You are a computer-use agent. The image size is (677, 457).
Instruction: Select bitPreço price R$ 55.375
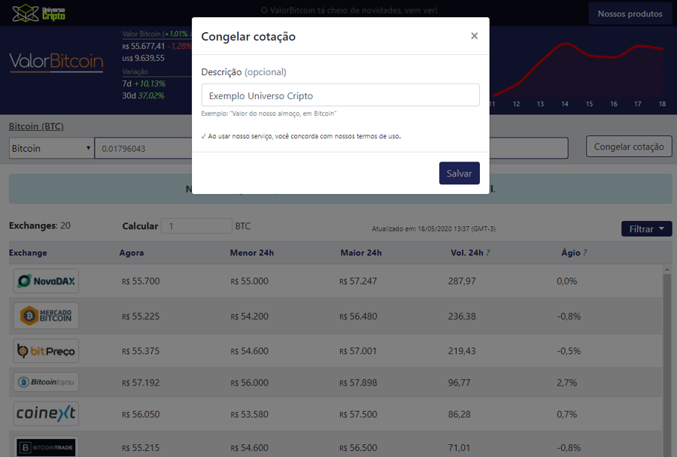pyautogui.click(x=141, y=351)
